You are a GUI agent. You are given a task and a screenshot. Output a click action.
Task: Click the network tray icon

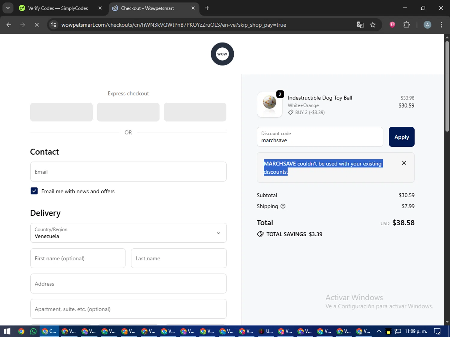pyautogui.click(x=398, y=331)
